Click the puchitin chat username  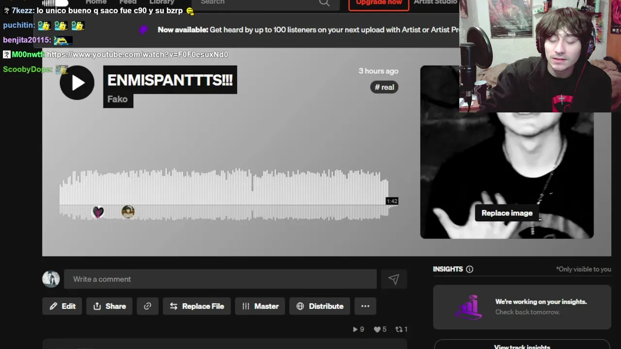18,25
